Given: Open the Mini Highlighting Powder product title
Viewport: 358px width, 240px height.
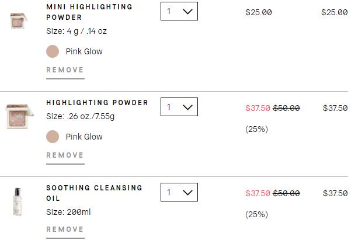Looking at the screenshot, I should click(x=89, y=12).
